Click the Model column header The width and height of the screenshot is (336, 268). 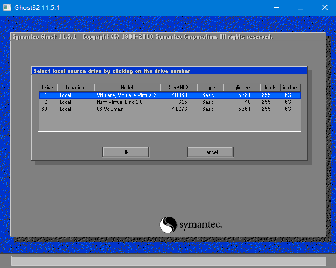126,87
